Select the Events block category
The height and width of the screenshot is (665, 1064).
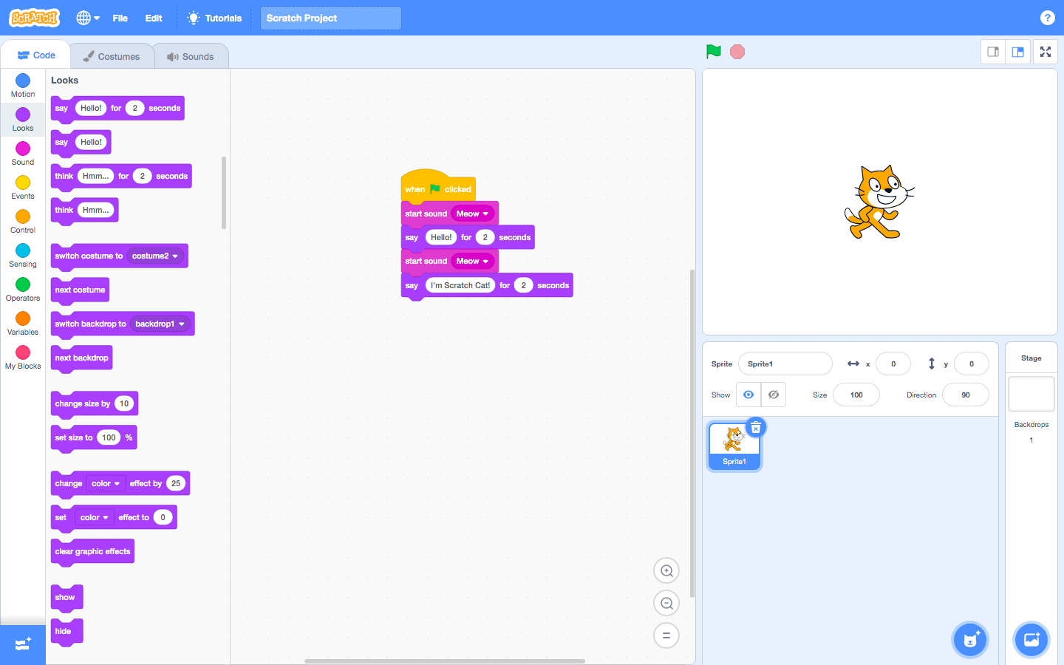23,188
